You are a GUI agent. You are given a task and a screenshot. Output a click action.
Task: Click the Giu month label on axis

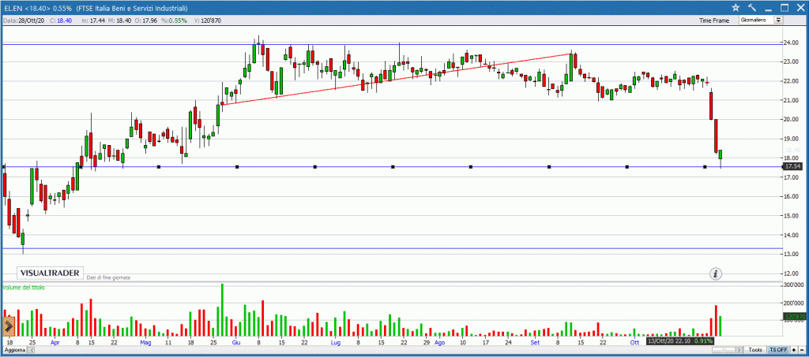pos(236,341)
